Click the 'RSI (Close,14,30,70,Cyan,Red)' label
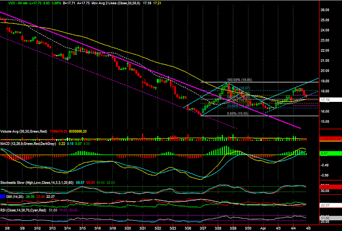Screen dimensions: 342x231 [23, 210]
